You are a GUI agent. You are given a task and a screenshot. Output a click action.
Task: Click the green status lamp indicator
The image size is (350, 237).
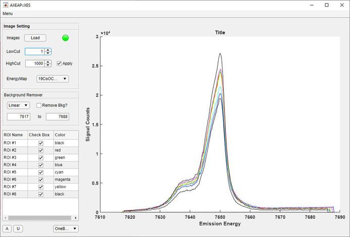65,38
